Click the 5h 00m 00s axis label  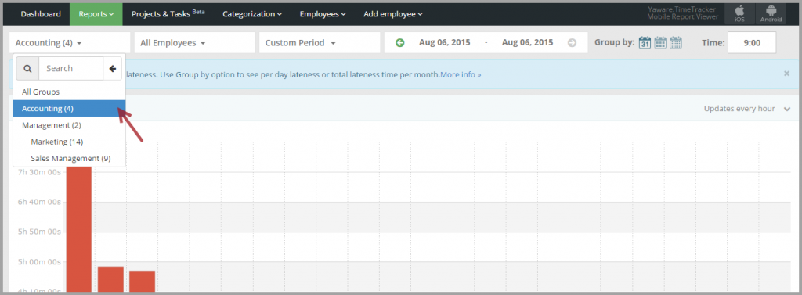pos(39,262)
